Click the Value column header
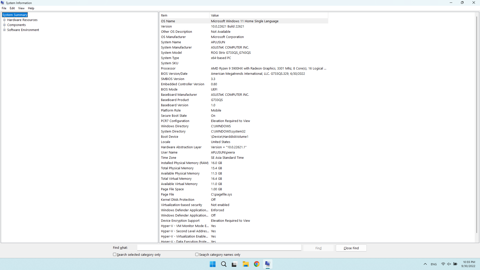 pos(269,15)
